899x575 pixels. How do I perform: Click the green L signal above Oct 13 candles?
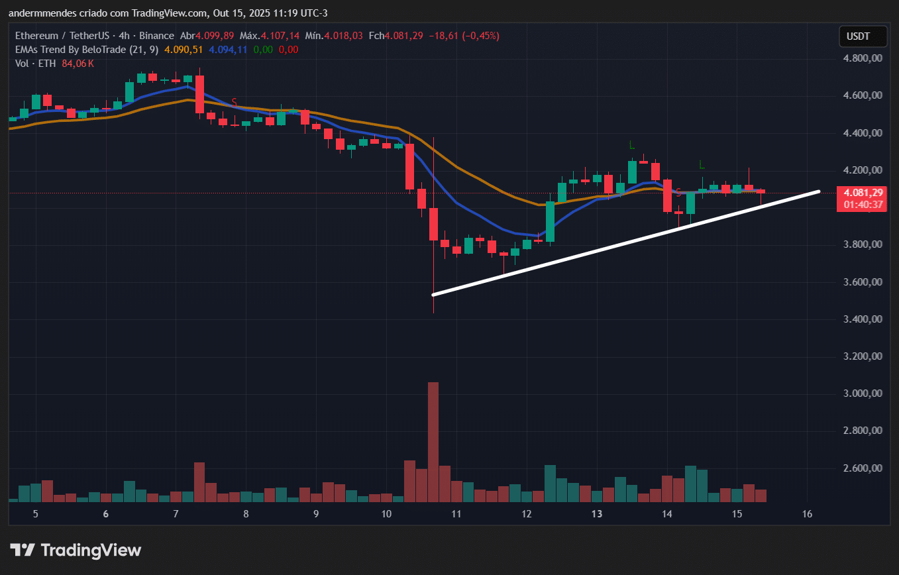coord(632,144)
